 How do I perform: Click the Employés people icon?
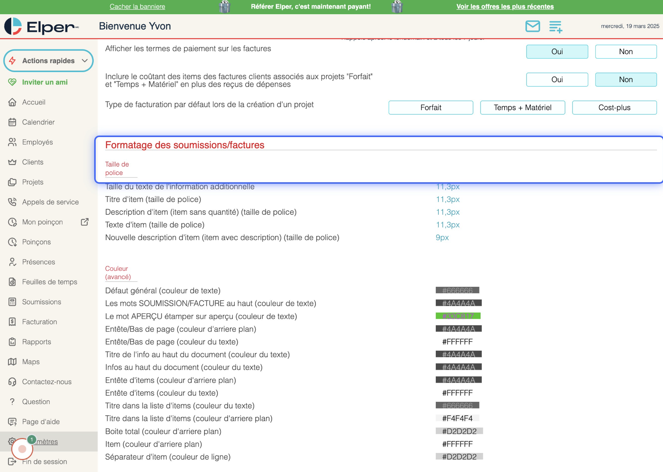coord(12,142)
